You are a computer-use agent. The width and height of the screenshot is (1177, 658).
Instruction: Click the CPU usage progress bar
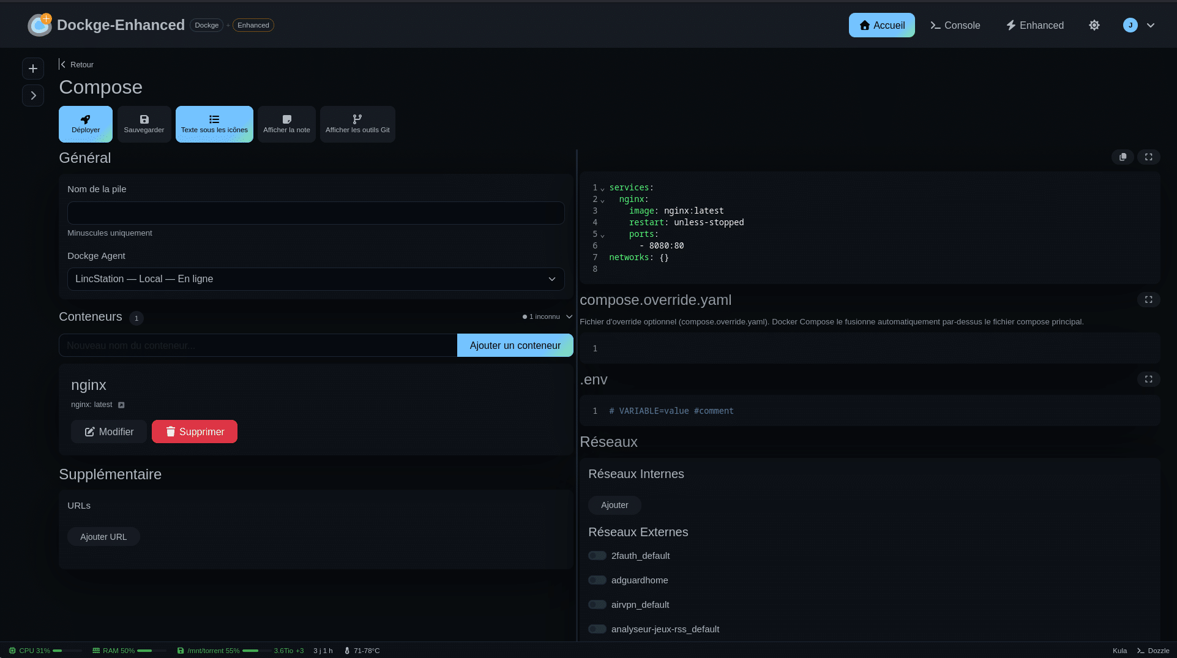tap(67, 651)
